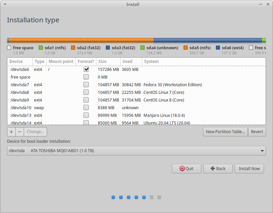Click New Partition Table...
This screenshot has width=273, height=213.
225,132
